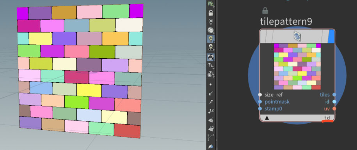Expand the black triangle on node footer
Viewport: 357px width, 150px height.
coord(267,118)
